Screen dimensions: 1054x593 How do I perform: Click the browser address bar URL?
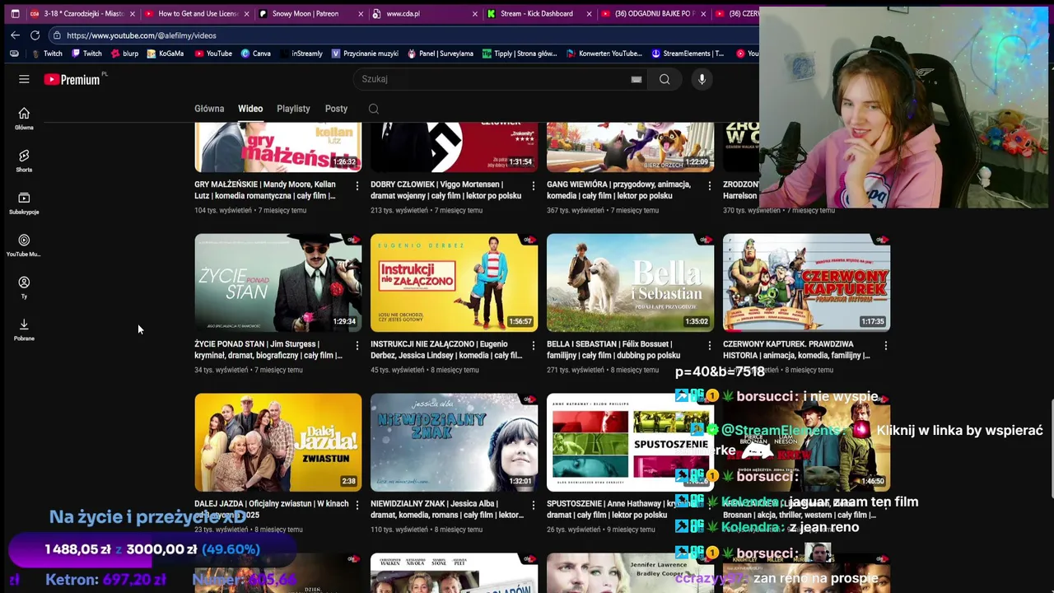142,35
